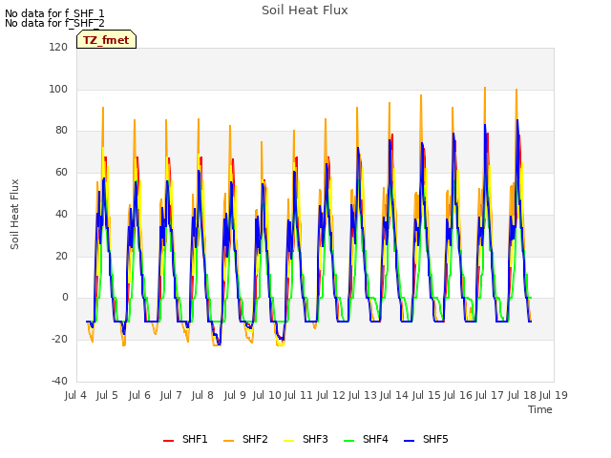Screen dimensions: 611x458
Task: Click the yellow SHF3 legend color marker
Action: [x=288, y=441]
